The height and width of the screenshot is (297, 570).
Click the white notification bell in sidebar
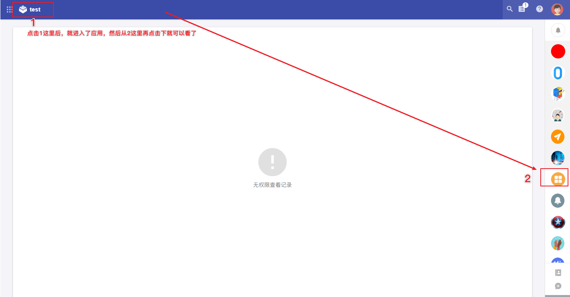click(x=558, y=30)
